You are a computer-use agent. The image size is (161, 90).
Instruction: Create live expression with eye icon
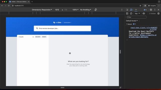[x=144, y=13]
